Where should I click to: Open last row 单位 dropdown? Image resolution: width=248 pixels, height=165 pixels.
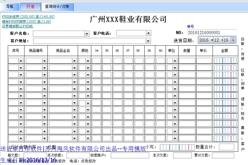[x=175, y=138]
